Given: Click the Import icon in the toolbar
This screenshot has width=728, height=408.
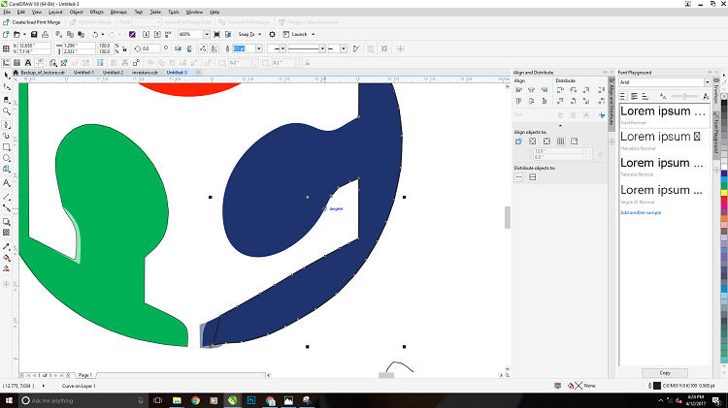Looking at the screenshot, I should tap(146, 34).
